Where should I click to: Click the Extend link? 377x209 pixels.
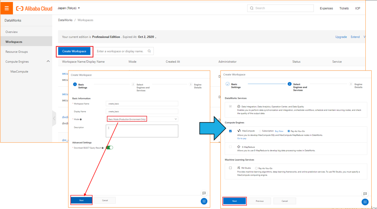tap(355, 37)
